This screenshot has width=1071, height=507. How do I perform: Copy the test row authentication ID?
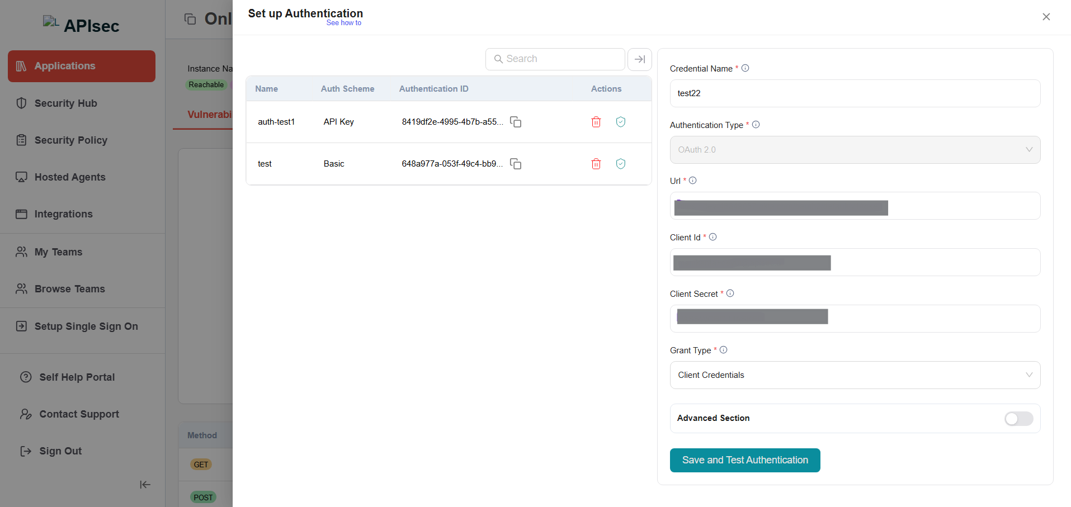(x=515, y=164)
